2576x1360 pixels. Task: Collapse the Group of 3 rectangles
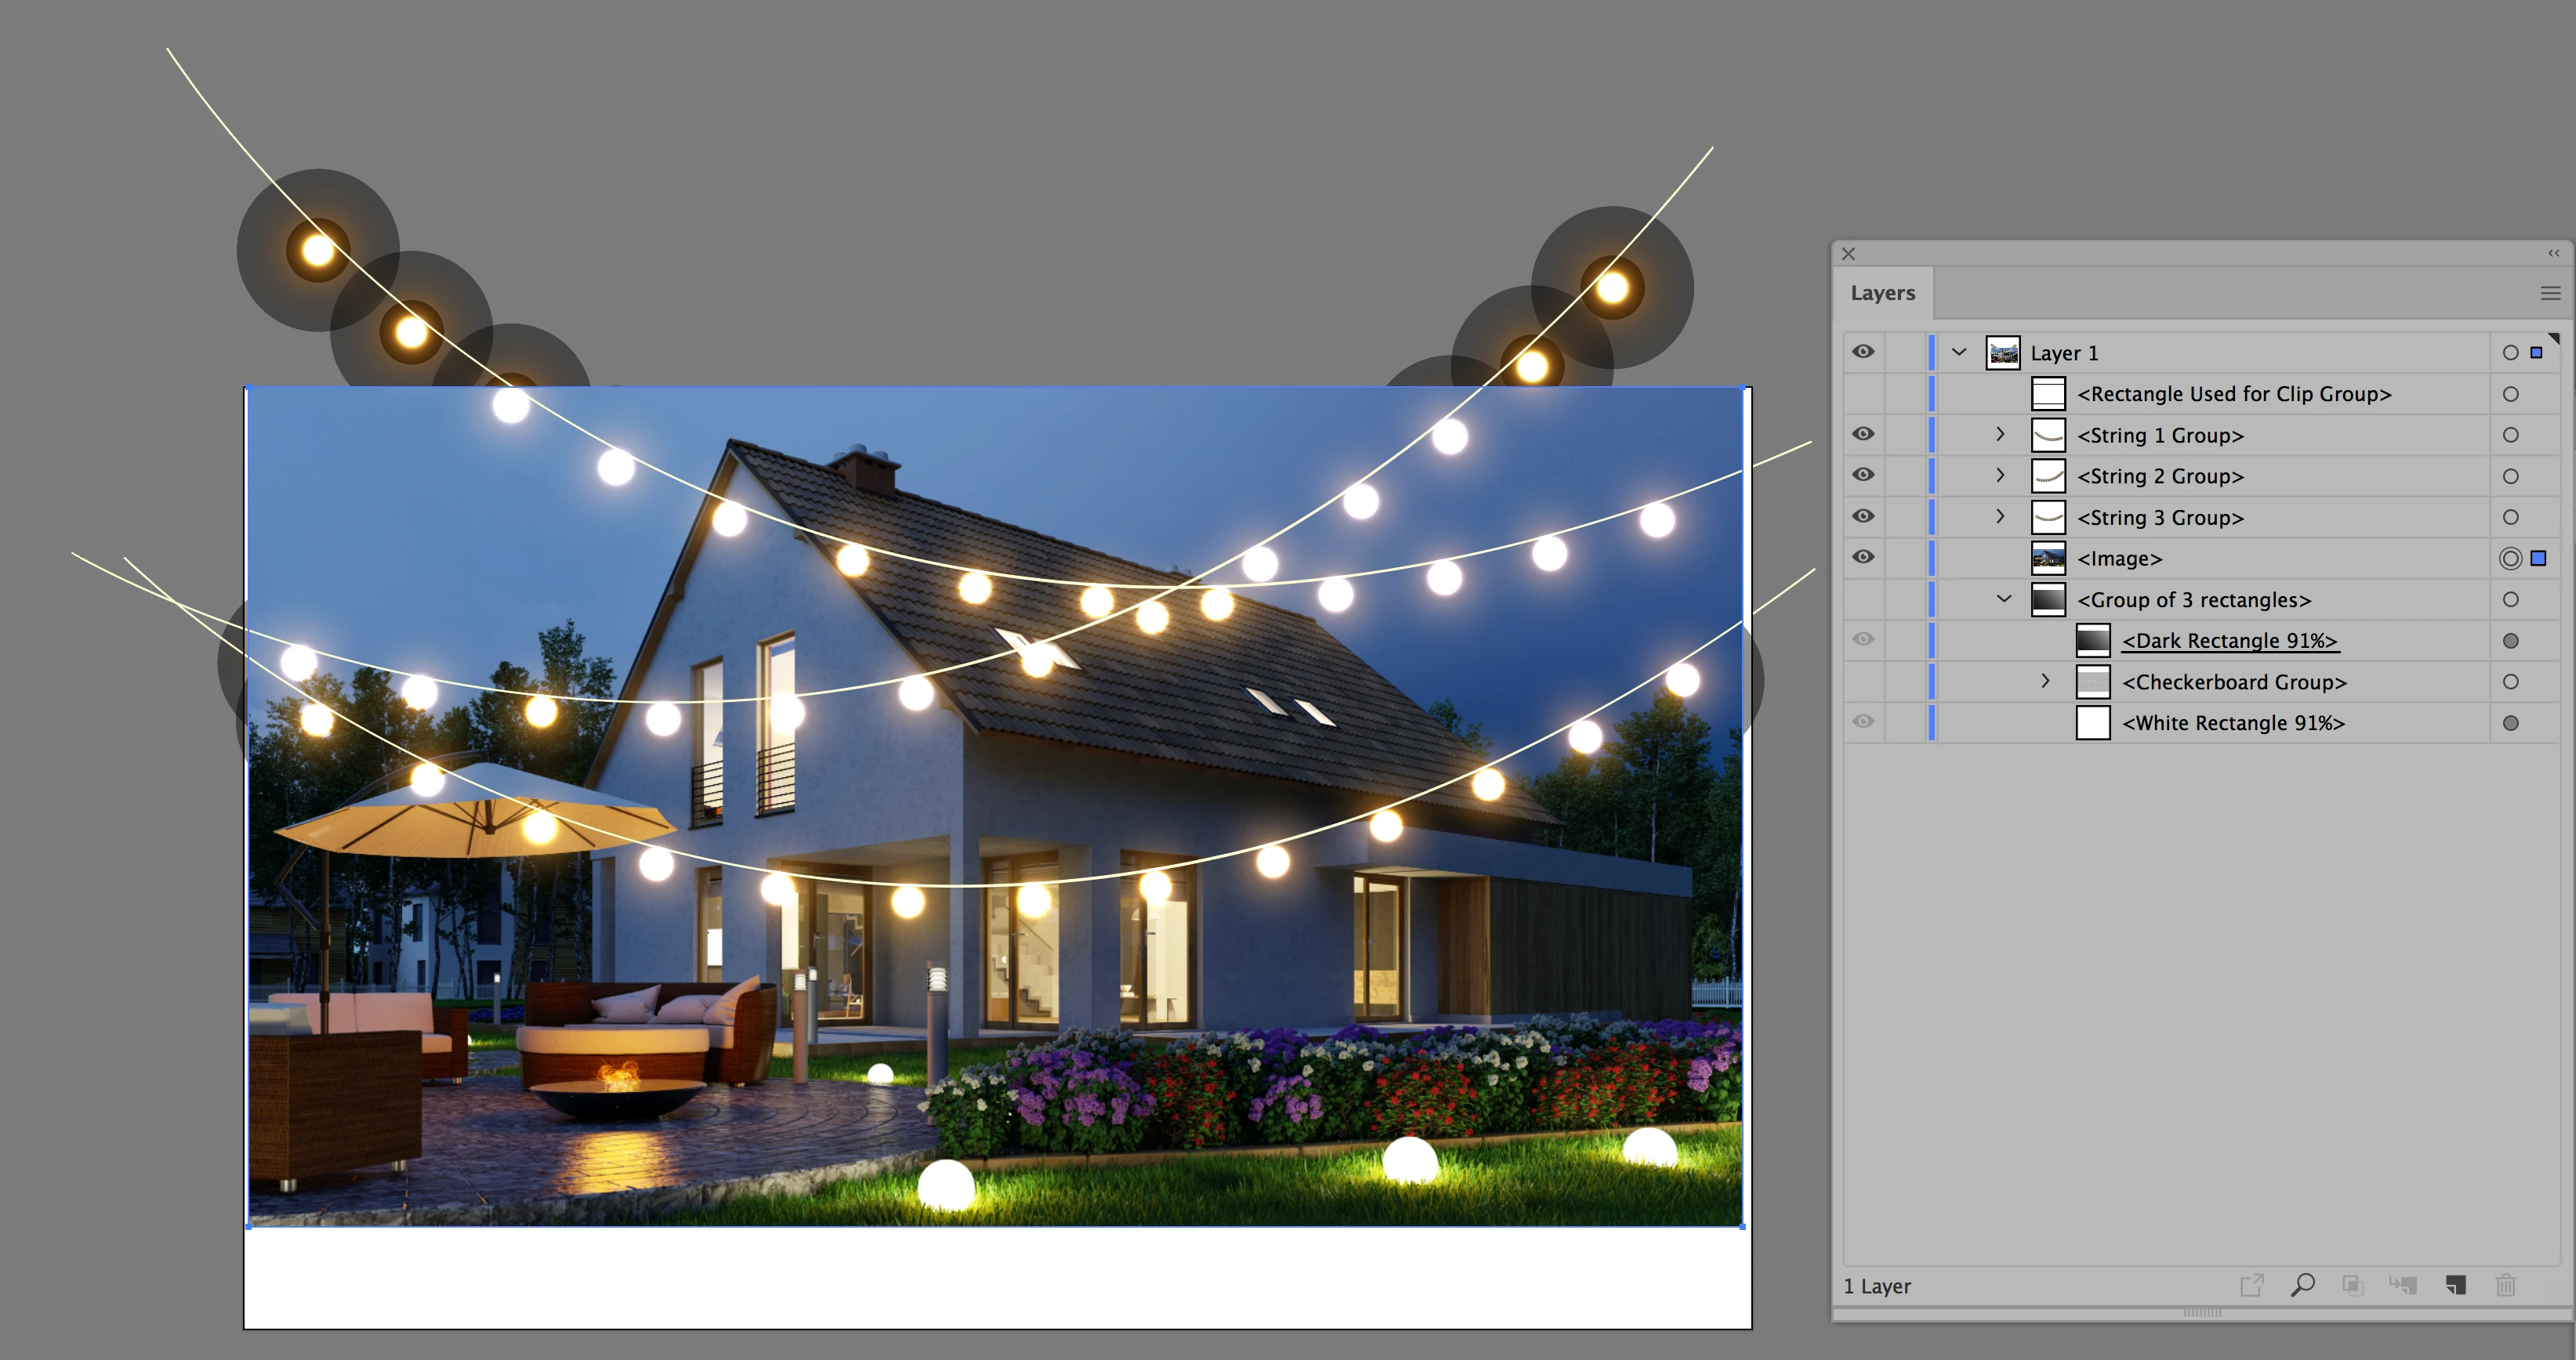coord(2004,599)
